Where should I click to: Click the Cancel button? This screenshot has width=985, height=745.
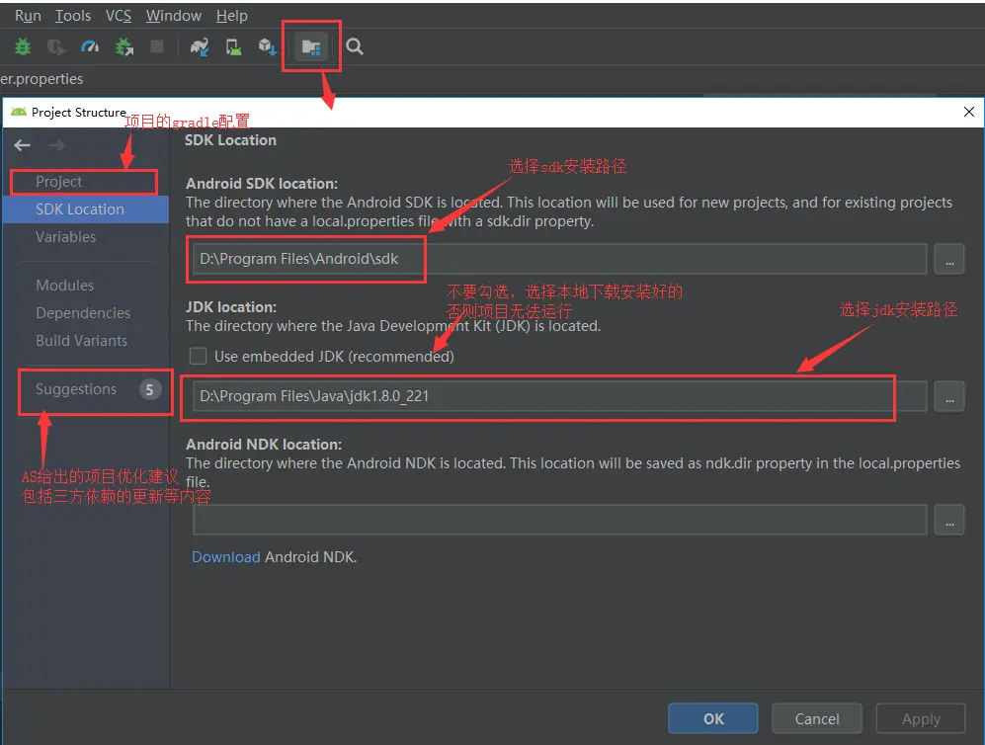click(817, 718)
